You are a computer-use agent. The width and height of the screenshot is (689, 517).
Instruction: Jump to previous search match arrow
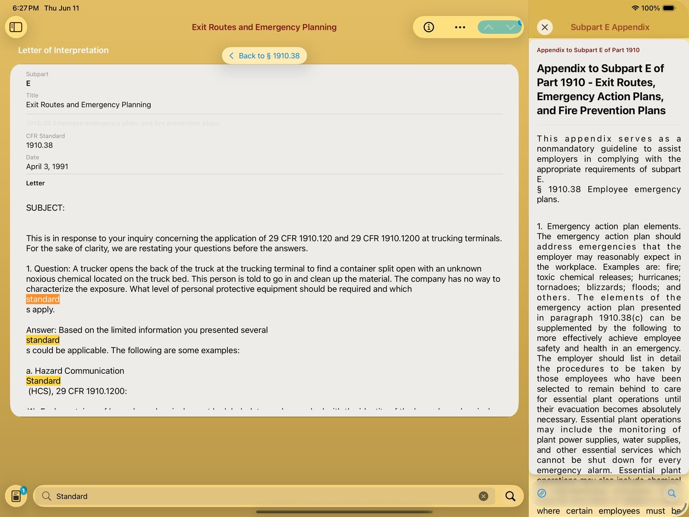tap(489, 27)
